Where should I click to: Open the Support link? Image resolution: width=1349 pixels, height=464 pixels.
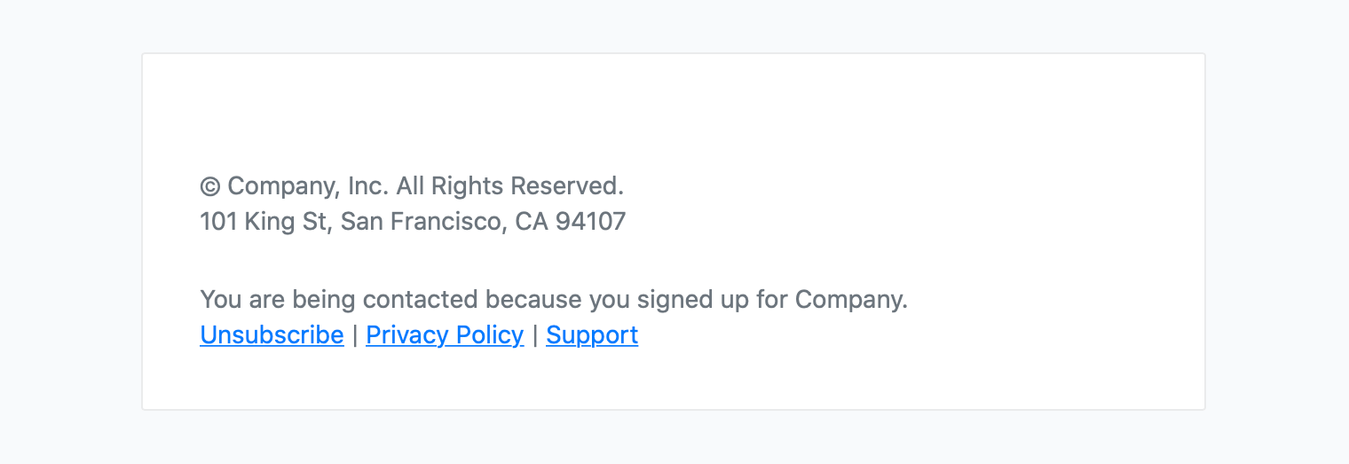pyautogui.click(x=592, y=334)
